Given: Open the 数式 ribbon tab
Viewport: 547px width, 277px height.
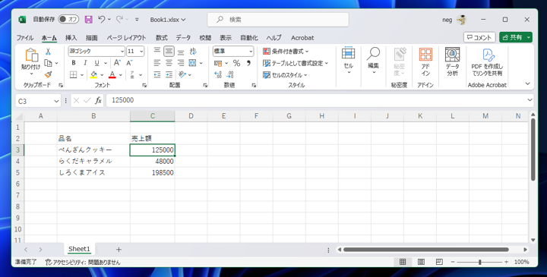Looking at the screenshot, I should (162, 38).
